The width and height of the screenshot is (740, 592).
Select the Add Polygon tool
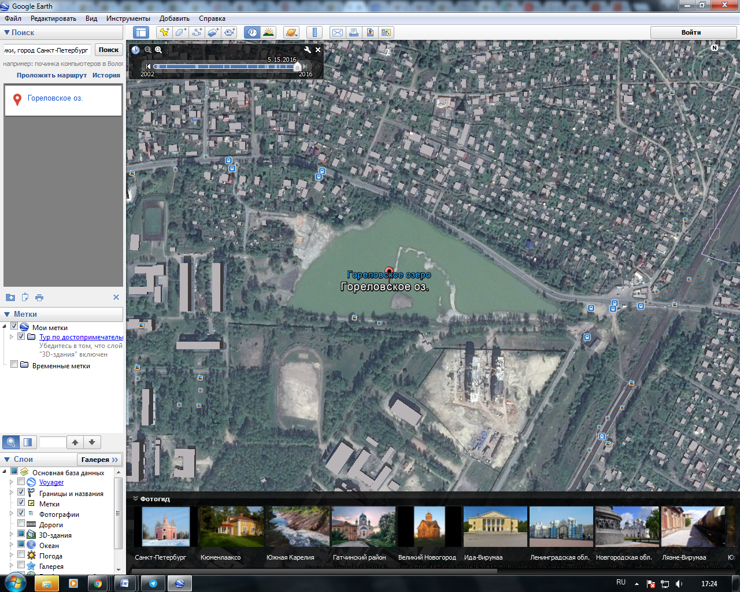(x=180, y=32)
